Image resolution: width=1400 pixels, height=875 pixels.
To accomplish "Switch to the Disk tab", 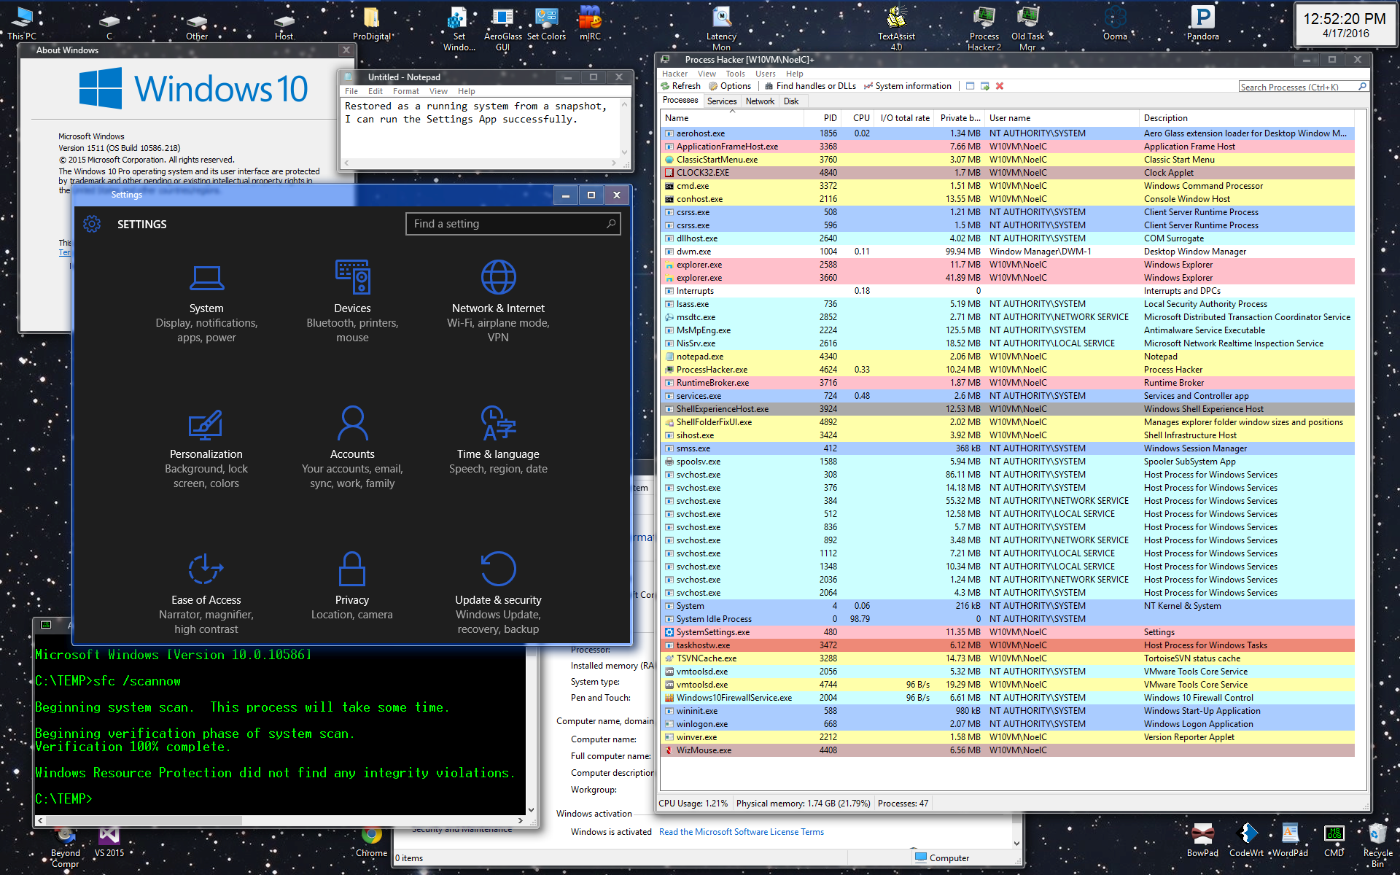I will (791, 101).
